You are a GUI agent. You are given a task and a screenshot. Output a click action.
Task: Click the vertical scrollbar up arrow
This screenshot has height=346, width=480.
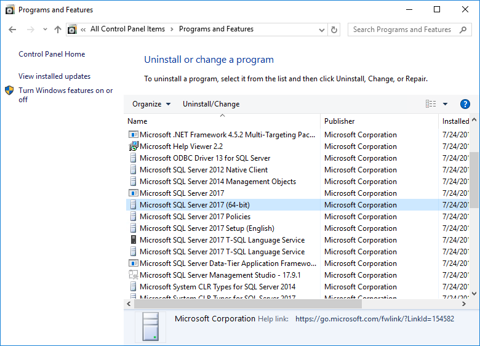click(x=474, y=119)
